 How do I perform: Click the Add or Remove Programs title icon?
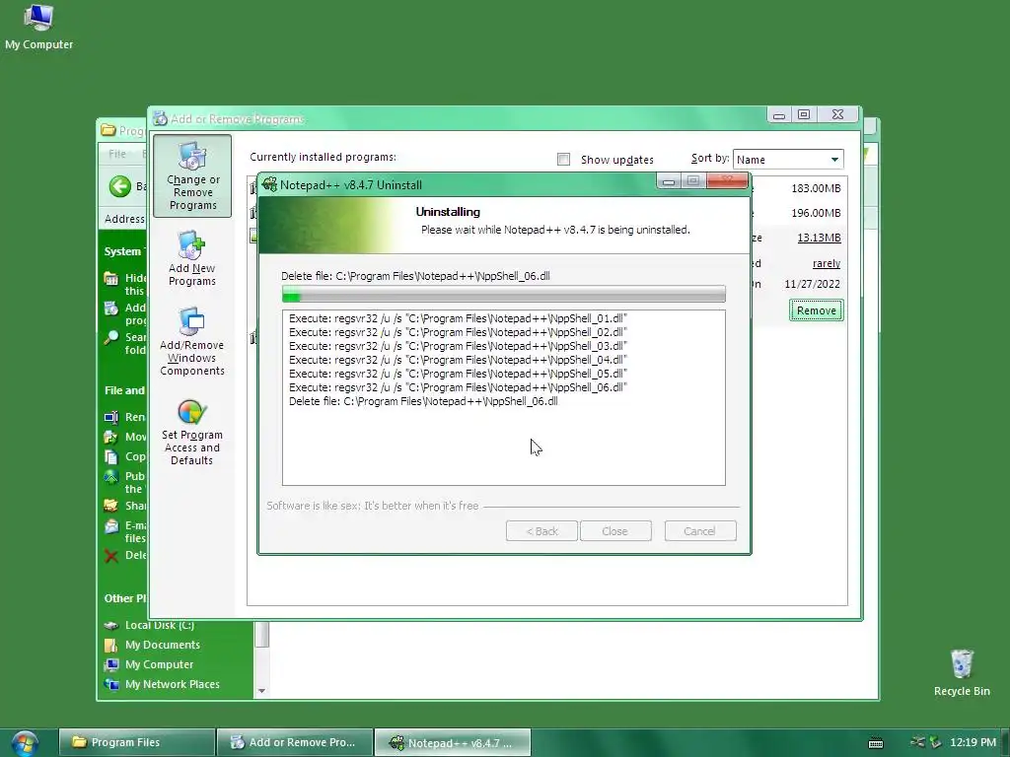pos(161,118)
